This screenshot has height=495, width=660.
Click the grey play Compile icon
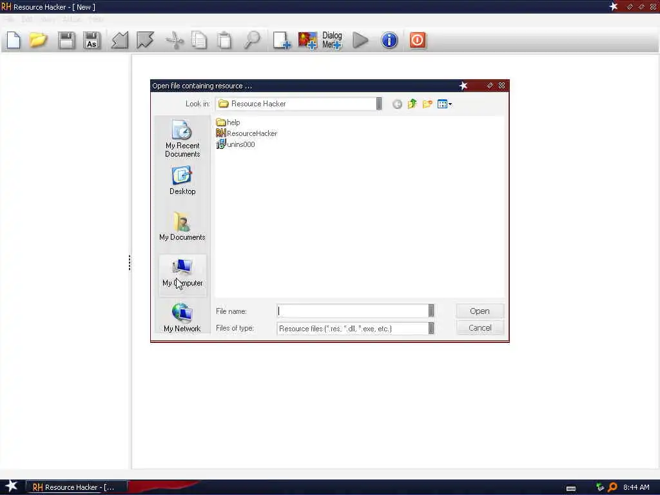(360, 41)
